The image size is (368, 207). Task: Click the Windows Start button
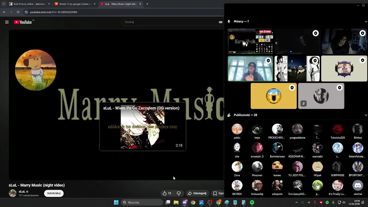(x=116, y=202)
